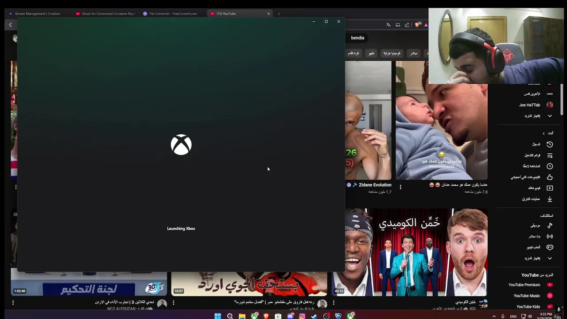The width and height of the screenshot is (567, 319).
Task: Click the Brave Shields lion icon
Action: [x=417, y=25]
